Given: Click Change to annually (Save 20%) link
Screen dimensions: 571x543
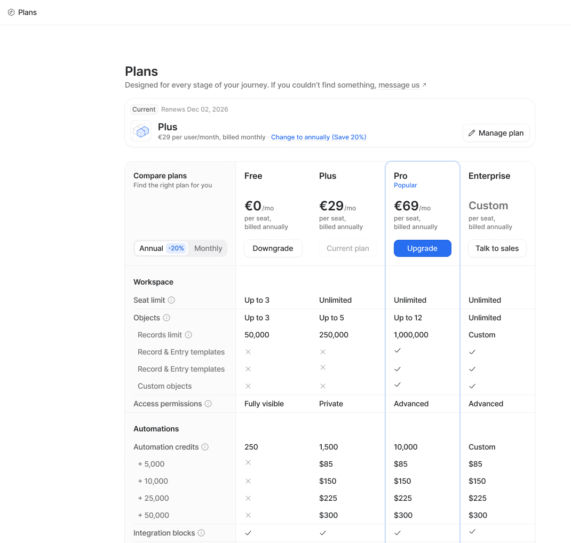Looking at the screenshot, I should point(318,137).
